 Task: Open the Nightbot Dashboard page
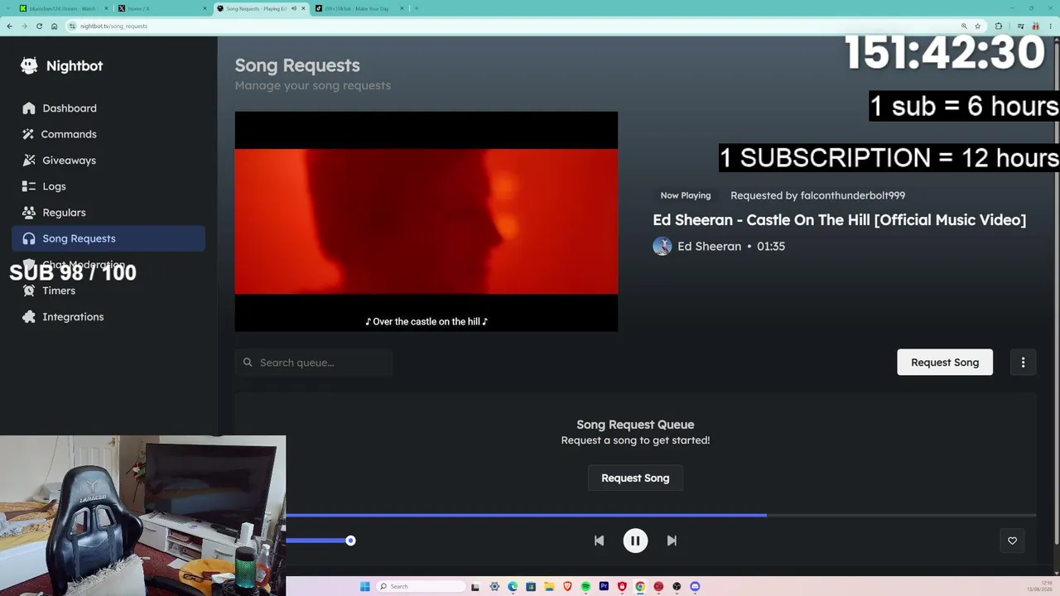(x=70, y=108)
